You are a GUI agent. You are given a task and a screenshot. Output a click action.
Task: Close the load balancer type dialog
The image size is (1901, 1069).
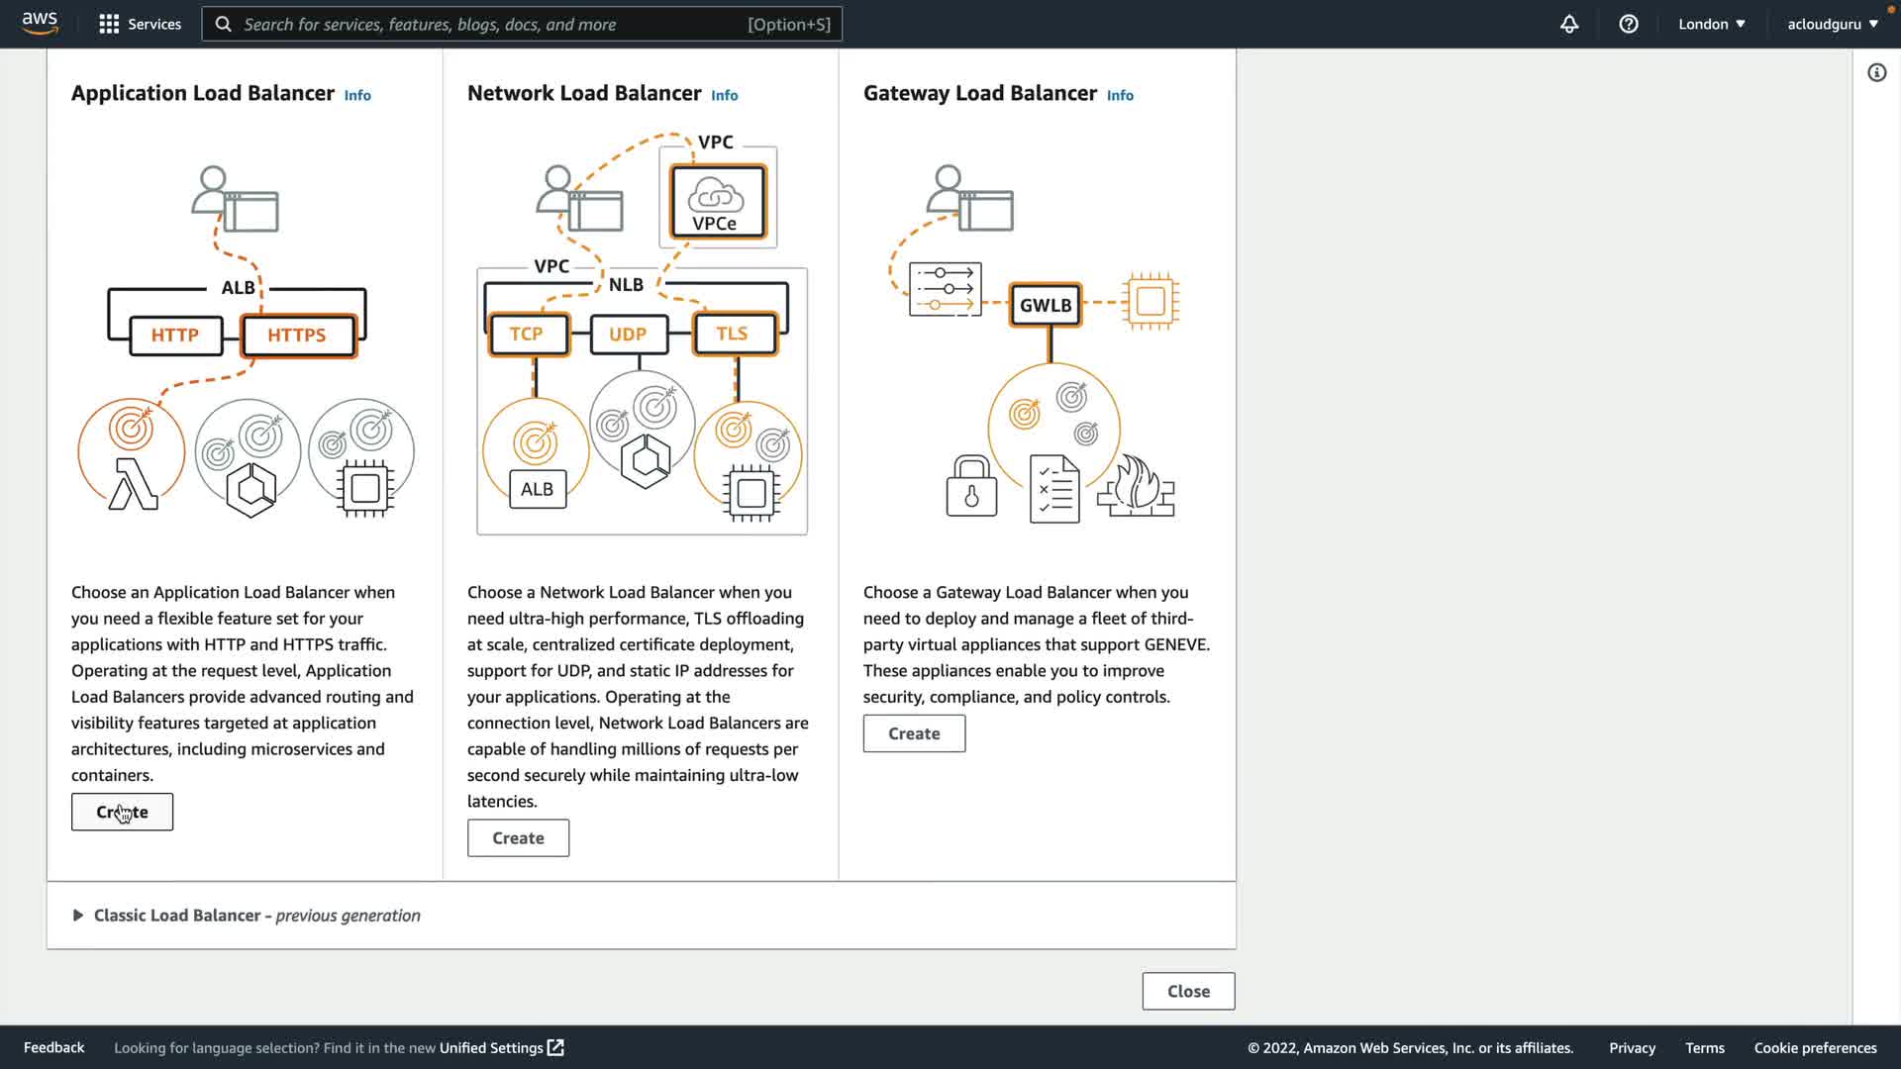point(1188,991)
